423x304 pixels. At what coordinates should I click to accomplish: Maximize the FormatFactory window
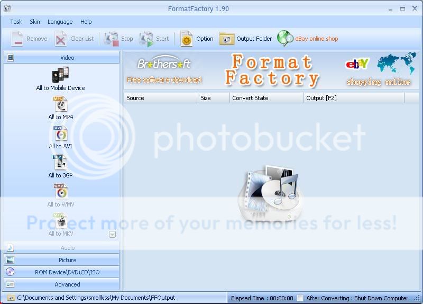coord(402,8)
